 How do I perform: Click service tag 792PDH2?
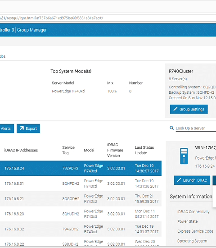(x=70, y=168)
